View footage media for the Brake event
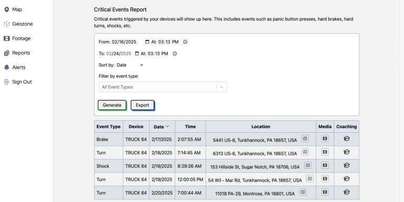 (x=325, y=139)
